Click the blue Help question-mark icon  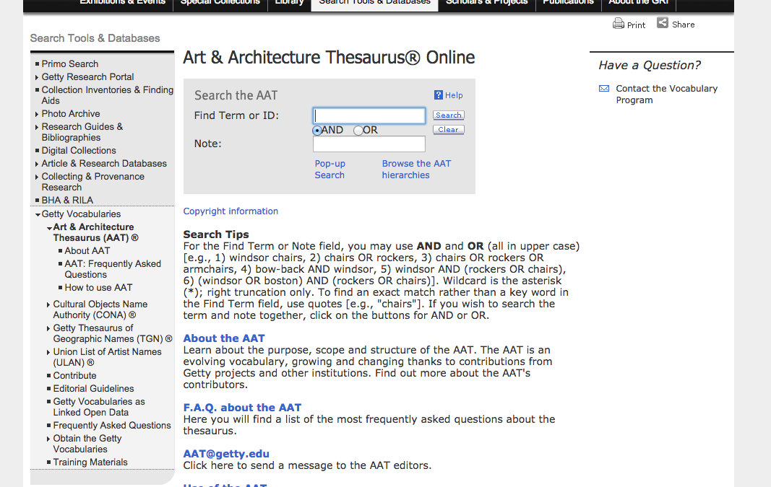point(438,95)
